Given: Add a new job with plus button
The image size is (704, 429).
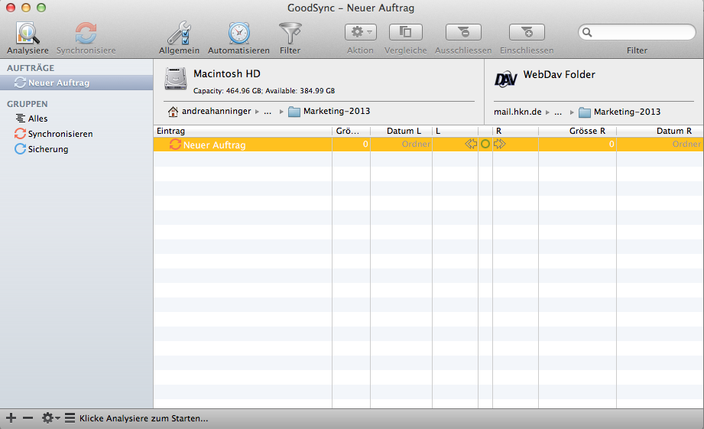Looking at the screenshot, I should [x=11, y=418].
